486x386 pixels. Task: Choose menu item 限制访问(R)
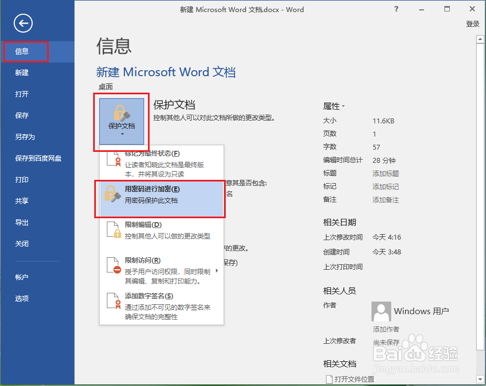point(162,270)
